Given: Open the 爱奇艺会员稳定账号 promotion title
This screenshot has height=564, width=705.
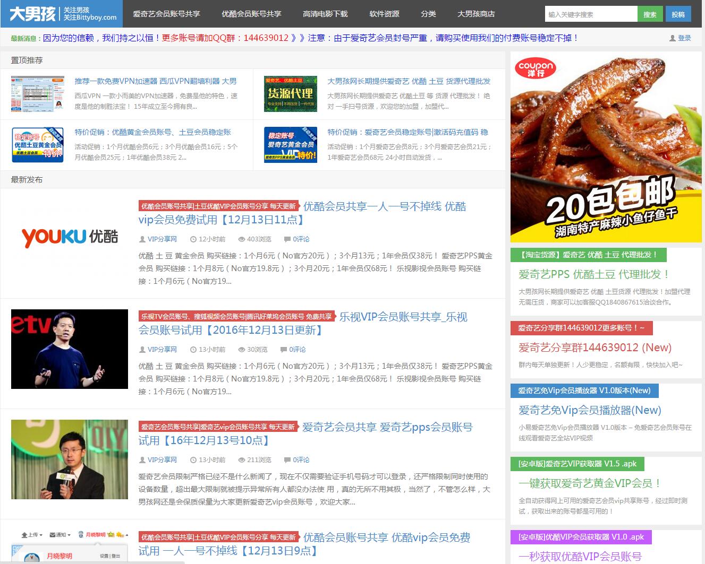Looking at the screenshot, I should tap(408, 132).
